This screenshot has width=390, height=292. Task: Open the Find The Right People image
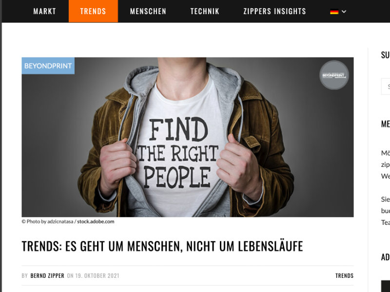[x=188, y=137]
